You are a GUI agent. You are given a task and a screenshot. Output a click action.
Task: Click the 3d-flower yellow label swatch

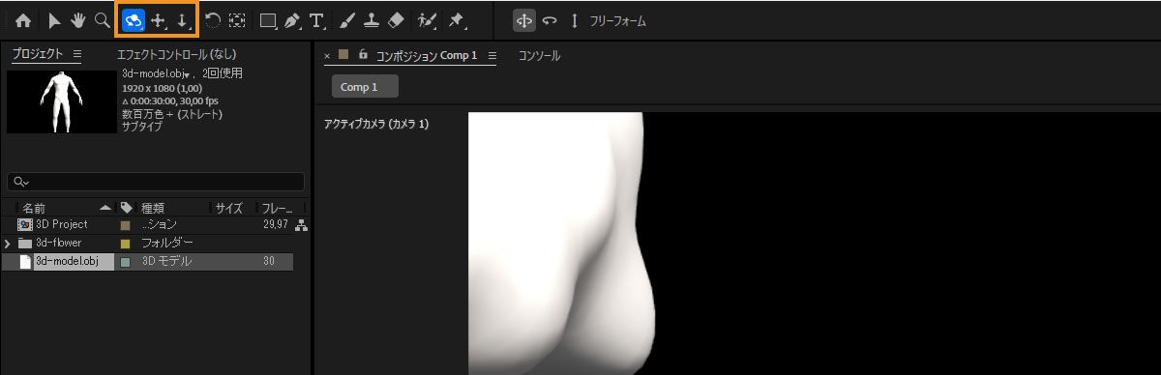tap(125, 244)
